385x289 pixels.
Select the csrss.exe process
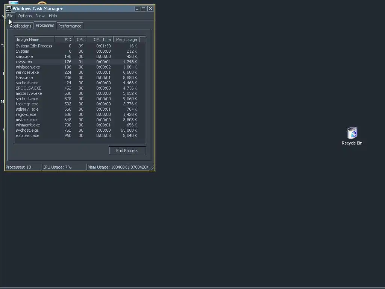pos(77,62)
